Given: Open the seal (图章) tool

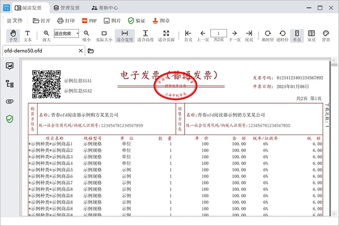Looking at the screenshot, I should (161, 21).
